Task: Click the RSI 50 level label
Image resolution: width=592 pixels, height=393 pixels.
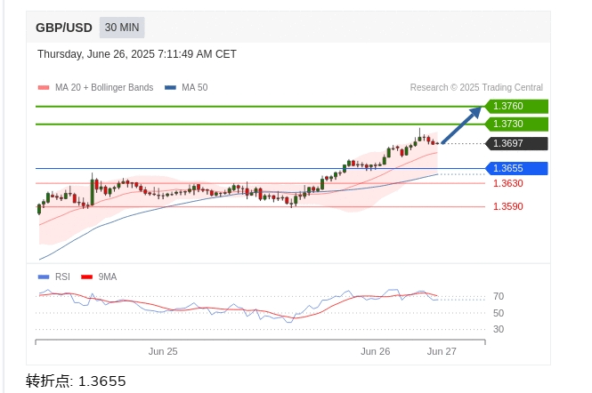Action: click(499, 313)
